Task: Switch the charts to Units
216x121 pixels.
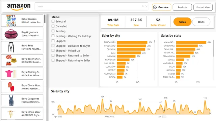Action: click(201, 22)
